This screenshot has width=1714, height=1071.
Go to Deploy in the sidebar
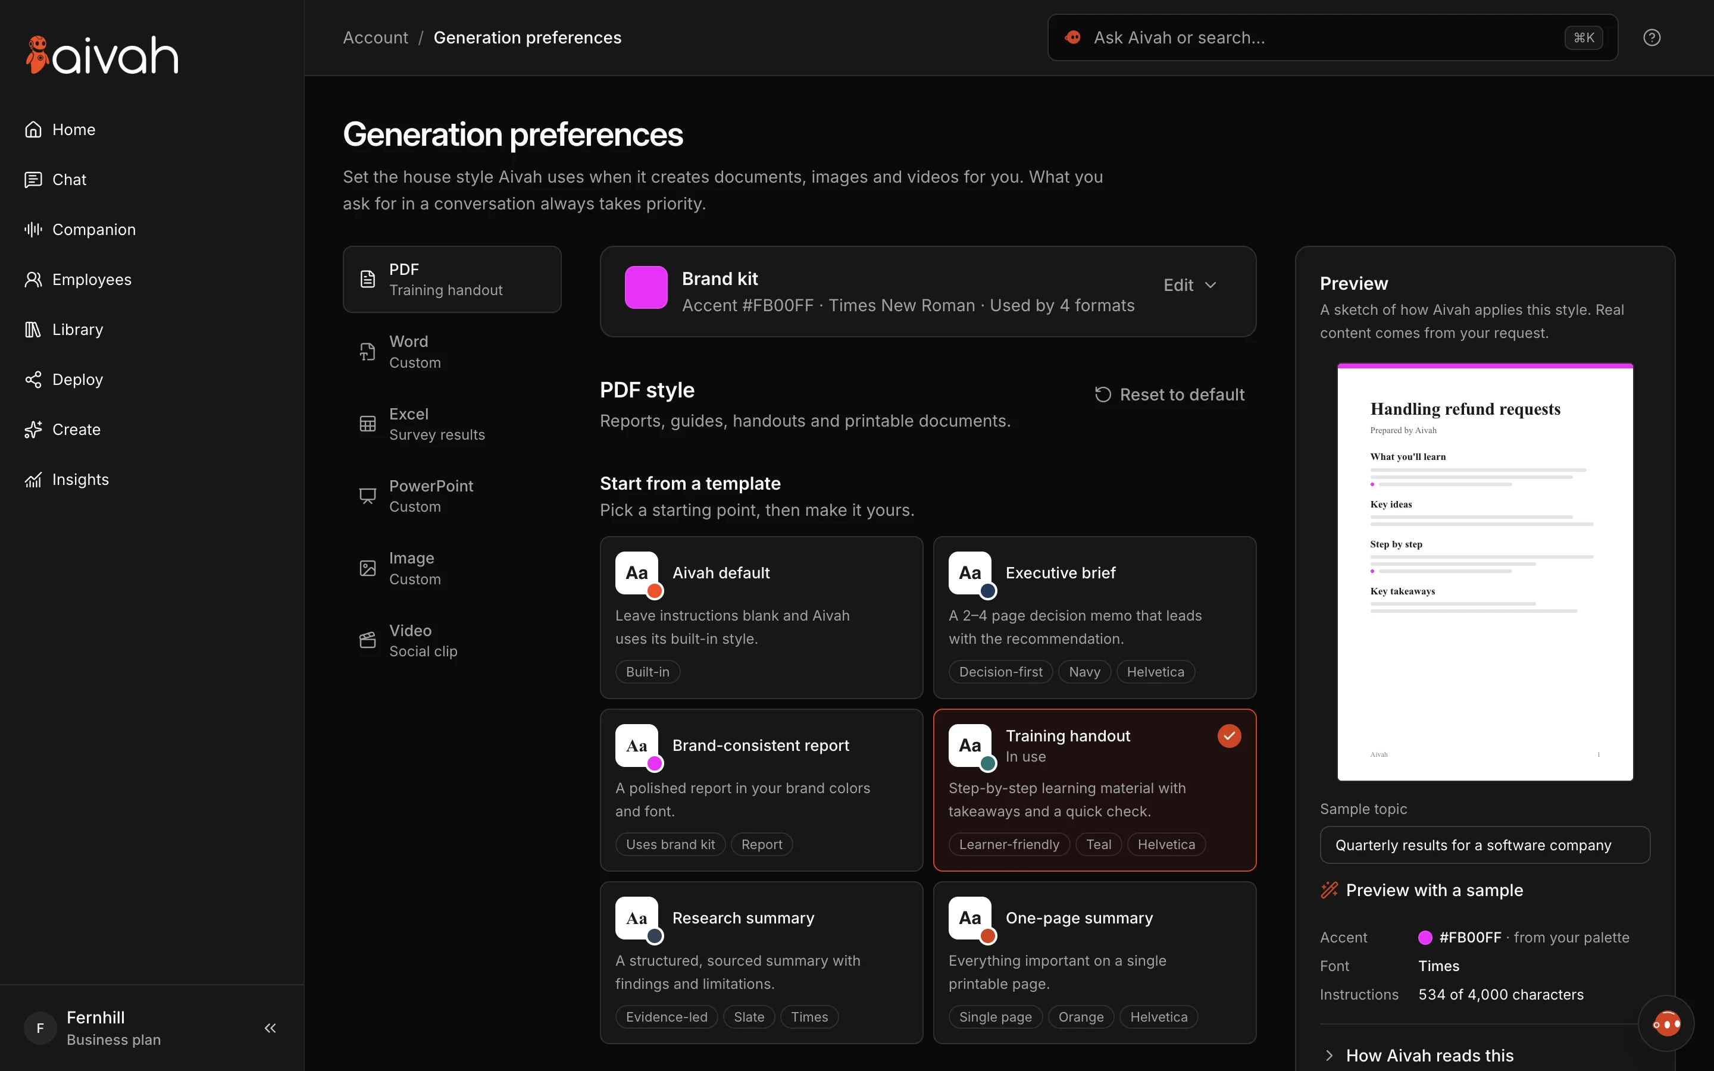click(x=64, y=380)
